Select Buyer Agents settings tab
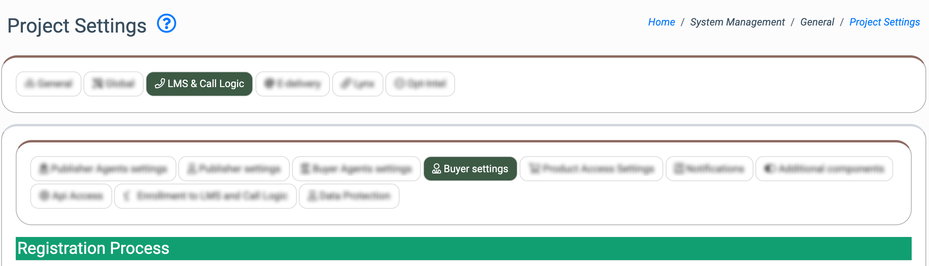The height and width of the screenshot is (266, 929). (356, 169)
